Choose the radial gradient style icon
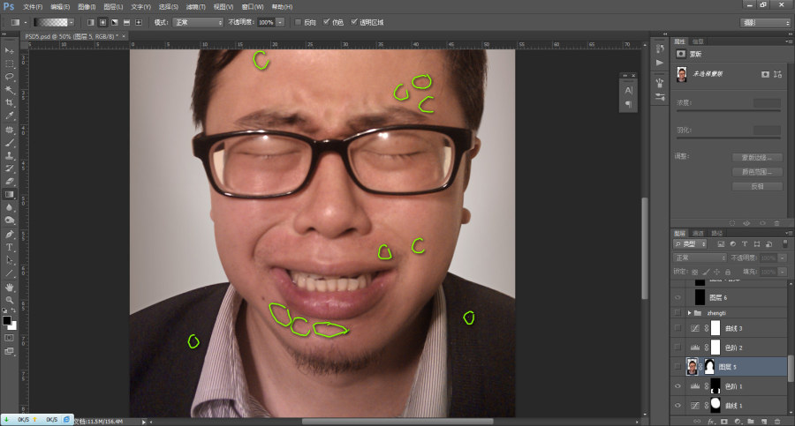 (x=102, y=22)
